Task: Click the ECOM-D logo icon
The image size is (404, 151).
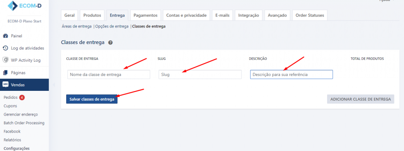Action: click(12, 6)
